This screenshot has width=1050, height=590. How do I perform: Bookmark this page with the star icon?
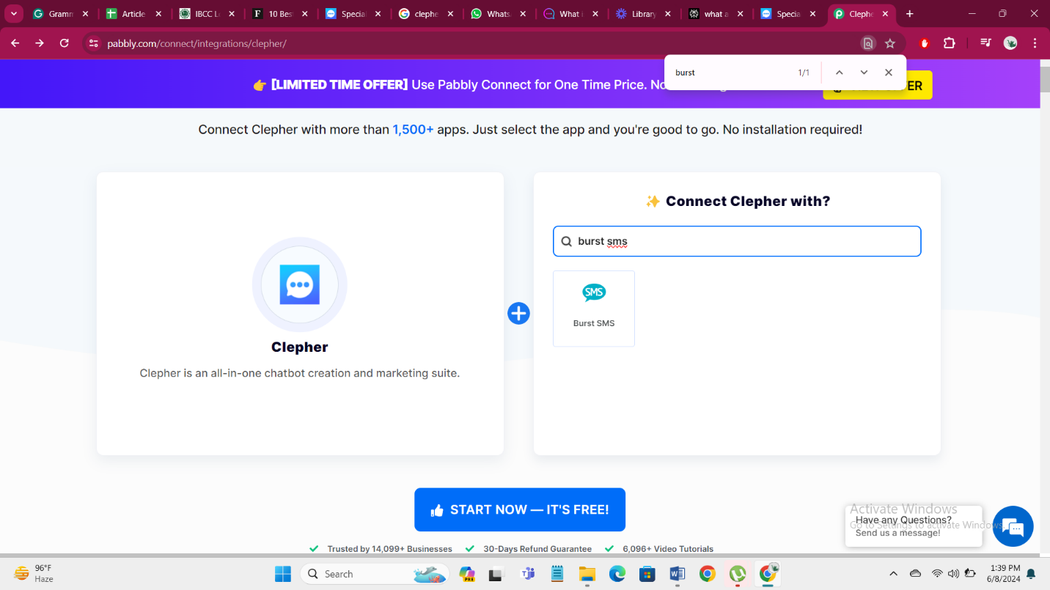pyautogui.click(x=890, y=43)
